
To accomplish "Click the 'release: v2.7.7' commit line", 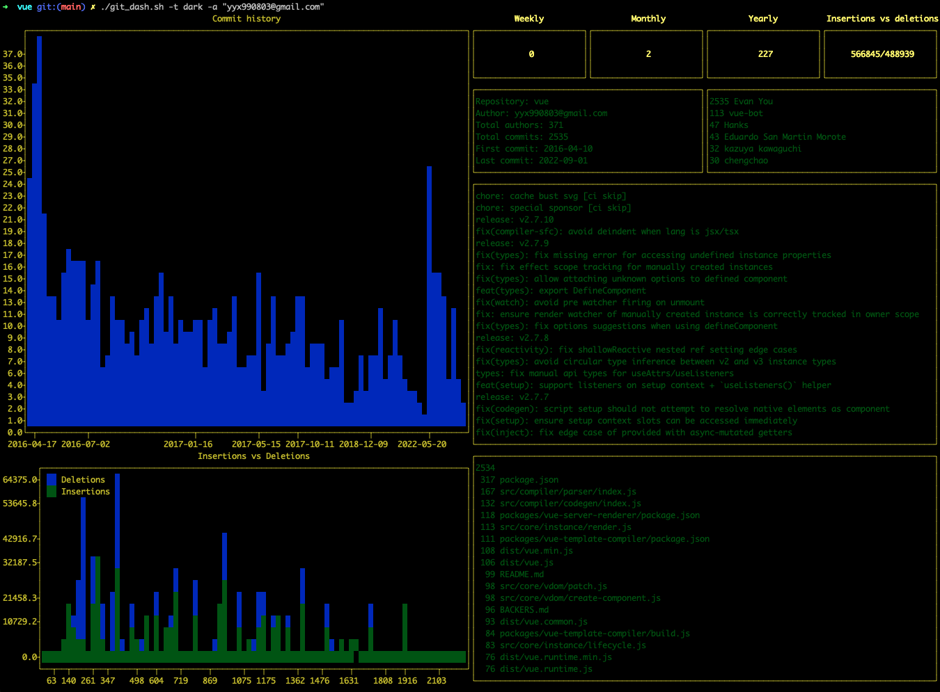I will click(x=512, y=397).
